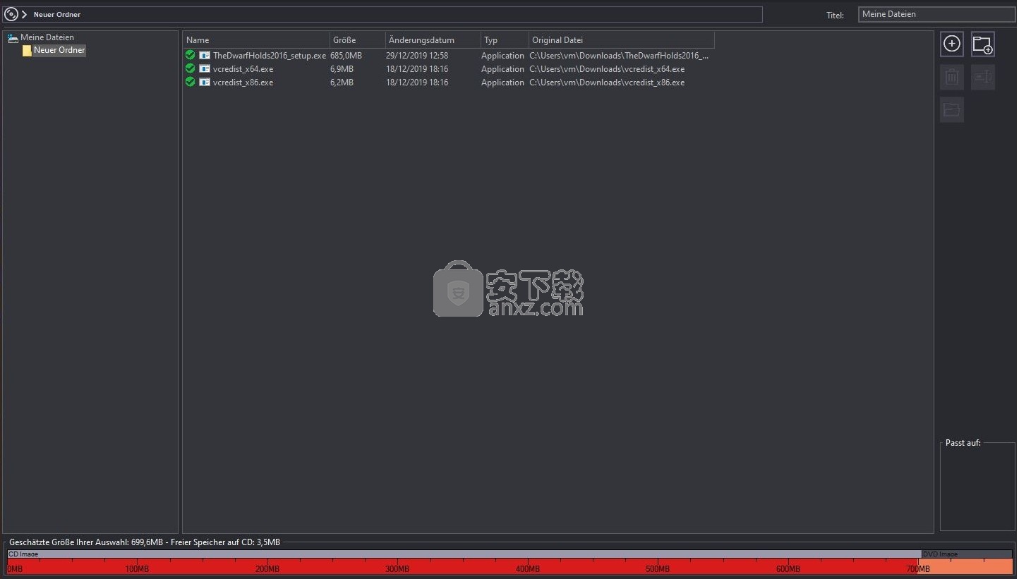Image resolution: width=1019 pixels, height=579 pixels.
Task: Click the Titel input field
Action: pyautogui.click(x=936, y=14)
